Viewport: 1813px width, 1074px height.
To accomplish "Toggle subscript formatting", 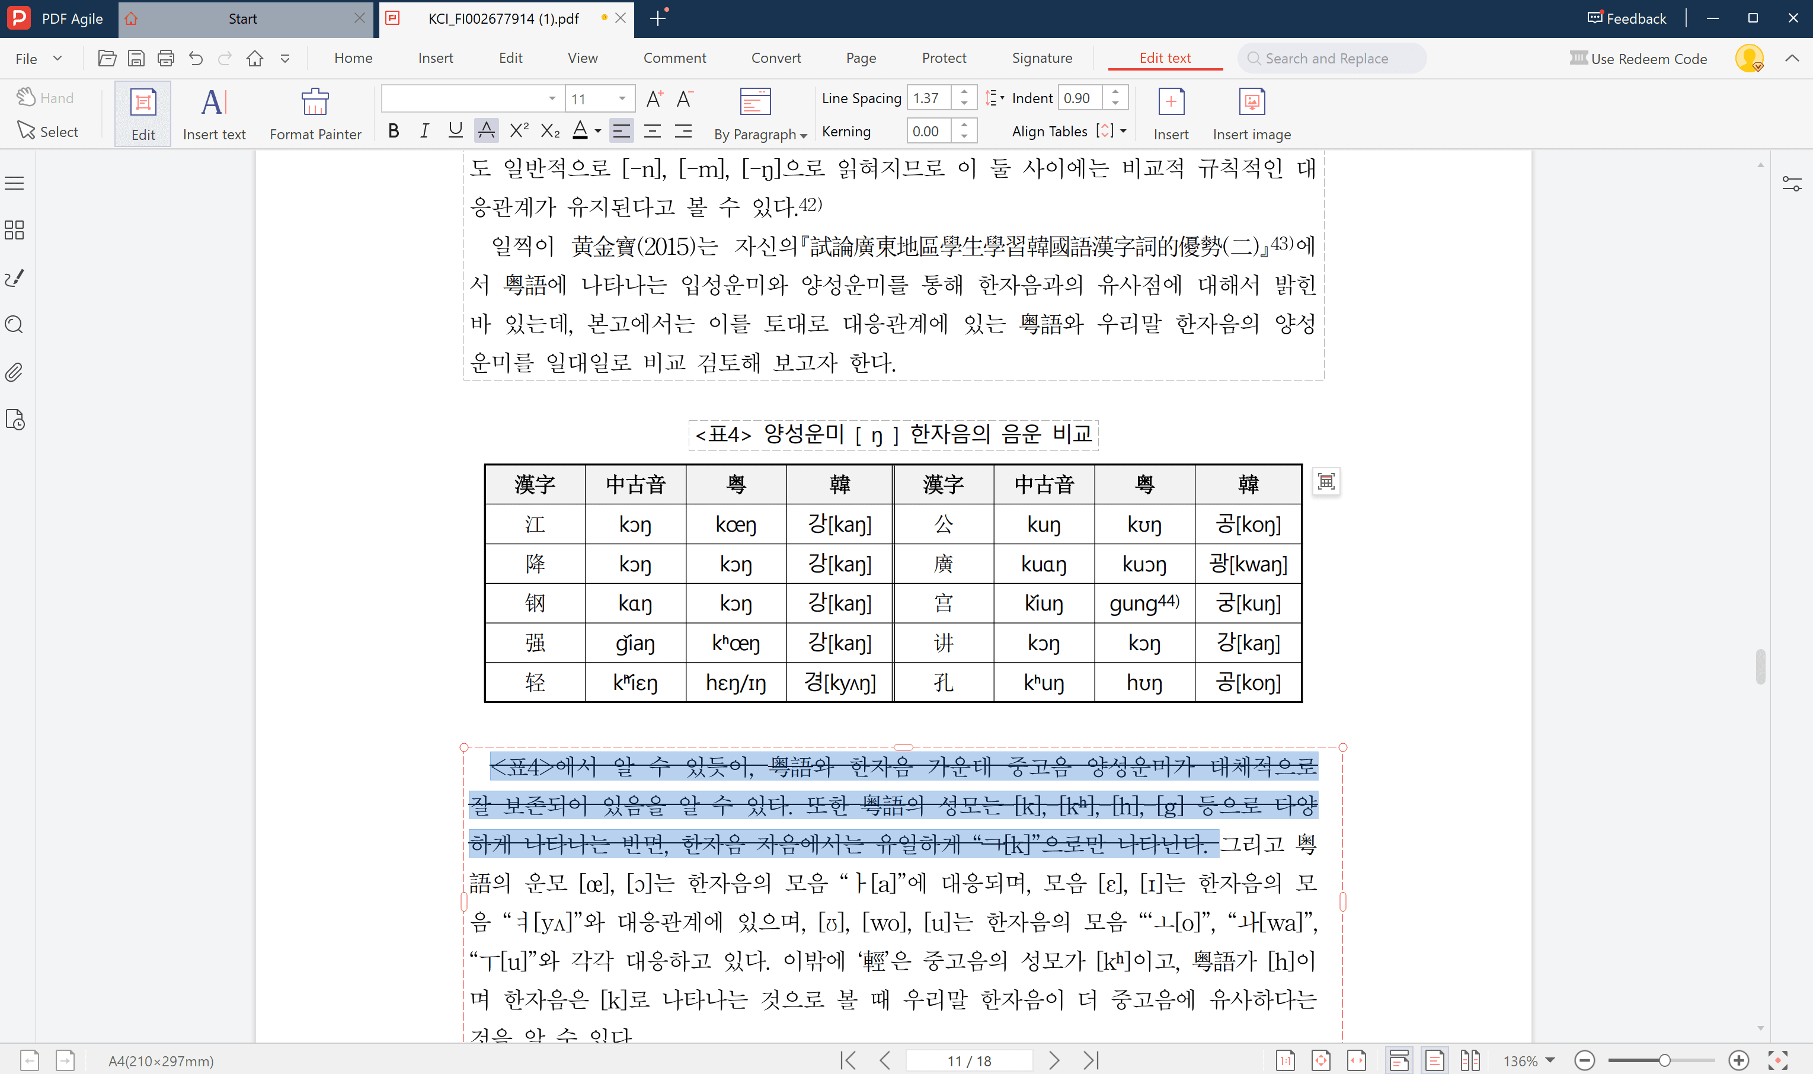I will (x=550, y=131).
